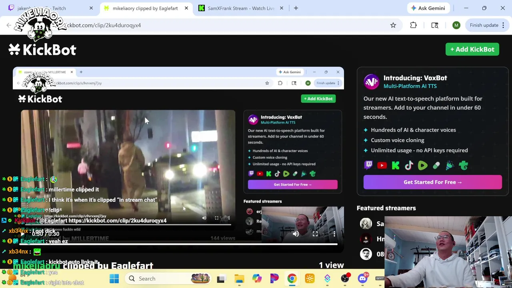Viewport: 512px width, 288px height.
Task: Click the outer clip player progress bar
Action: (x=178, y=244)
